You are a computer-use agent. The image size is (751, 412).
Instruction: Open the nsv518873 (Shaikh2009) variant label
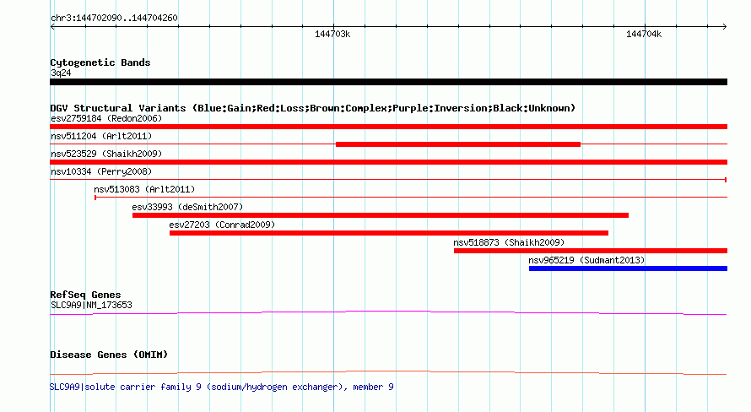point(509,242)
